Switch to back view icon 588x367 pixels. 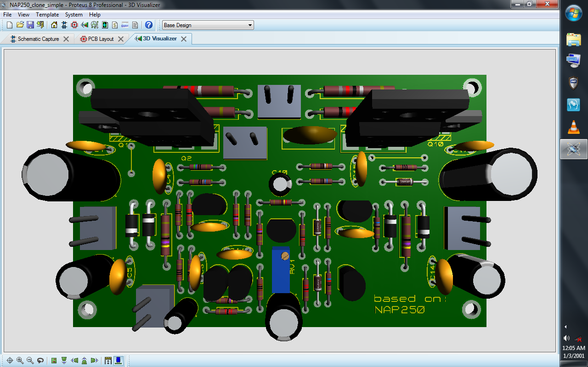click(85, 361)
